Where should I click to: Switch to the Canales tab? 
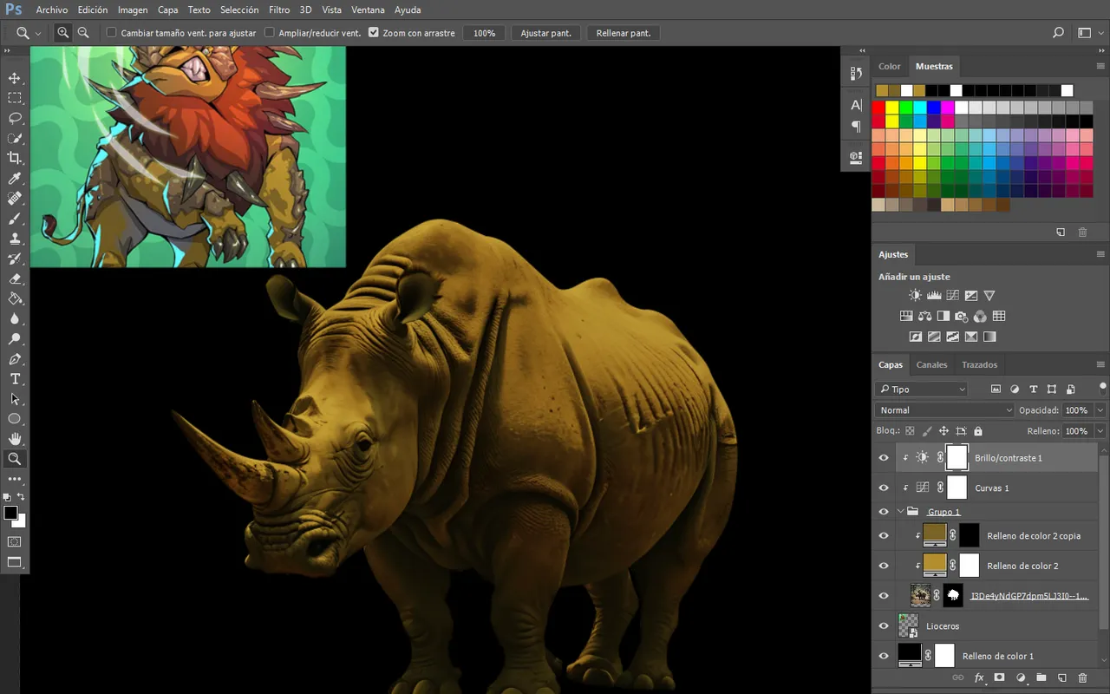point(932,364)
